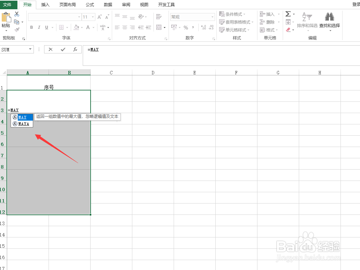
Task: Click the Copy icon
Action: [x=16, y=22]
